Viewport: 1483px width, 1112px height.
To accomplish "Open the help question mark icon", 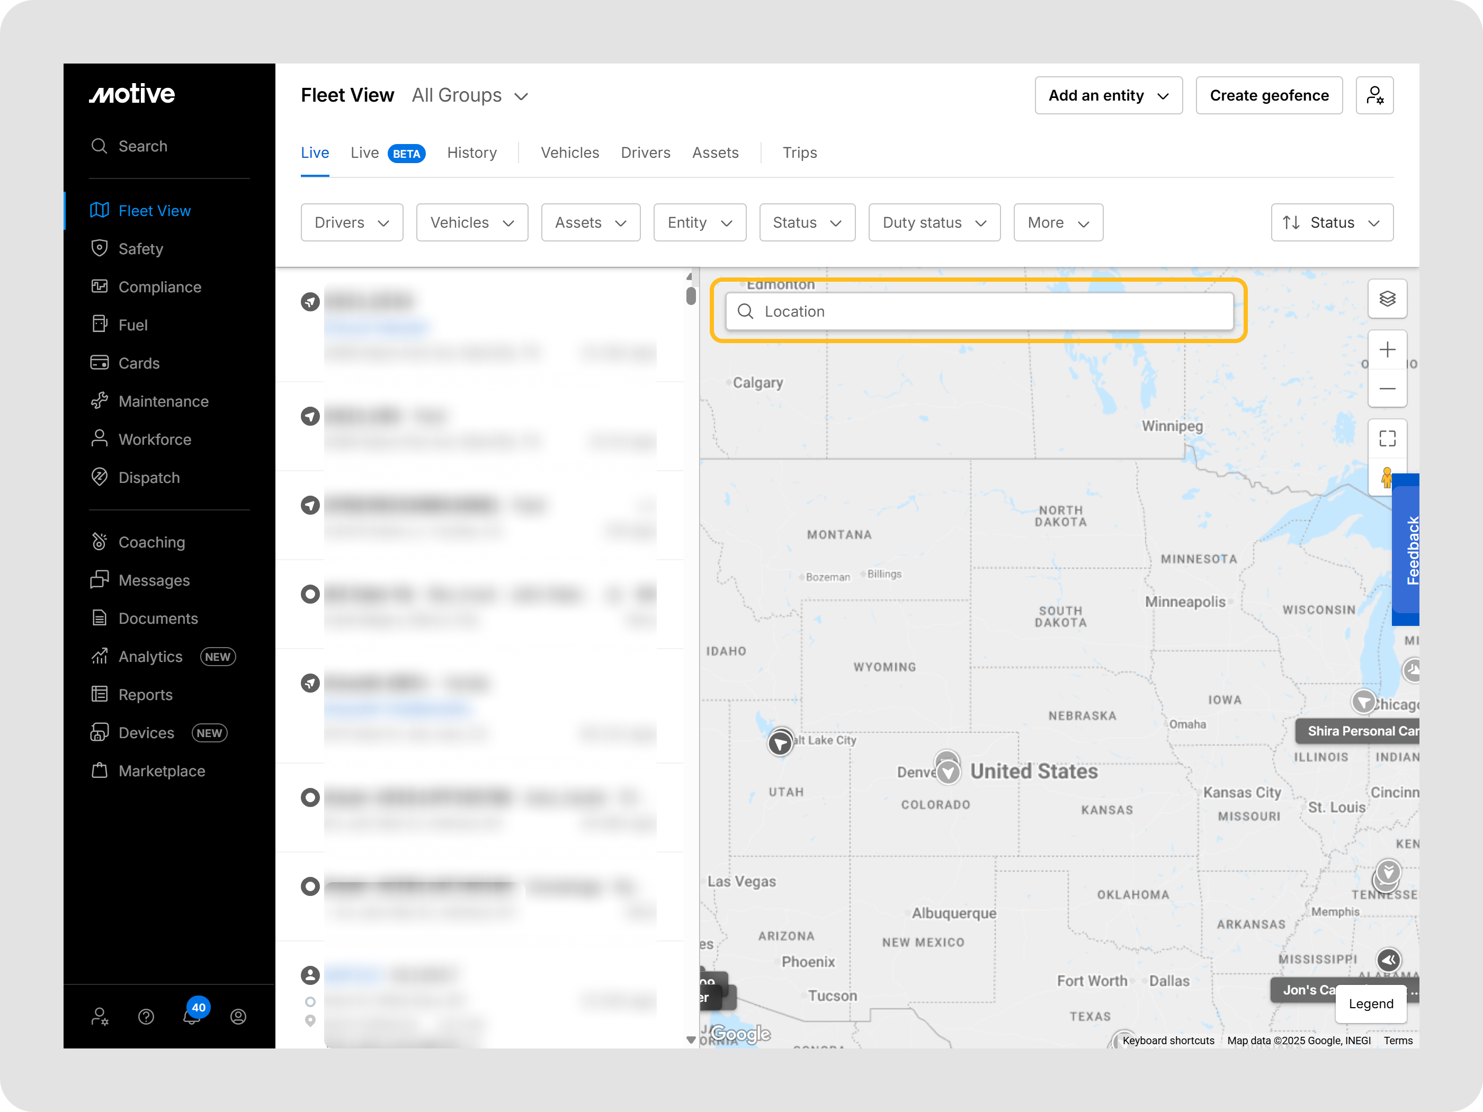I will tap(146, 1017).
